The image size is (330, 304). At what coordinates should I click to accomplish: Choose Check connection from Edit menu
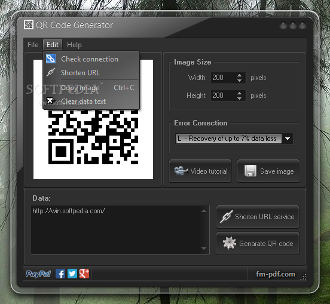coord(91,59)
